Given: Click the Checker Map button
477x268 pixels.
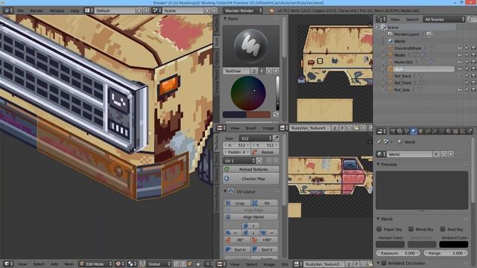Looking at the screenshot, I should (251, 179).
